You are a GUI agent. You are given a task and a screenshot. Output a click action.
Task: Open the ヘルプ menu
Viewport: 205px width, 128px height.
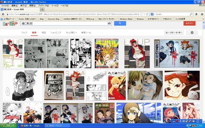pyautogui.click(x=65, y=6)
